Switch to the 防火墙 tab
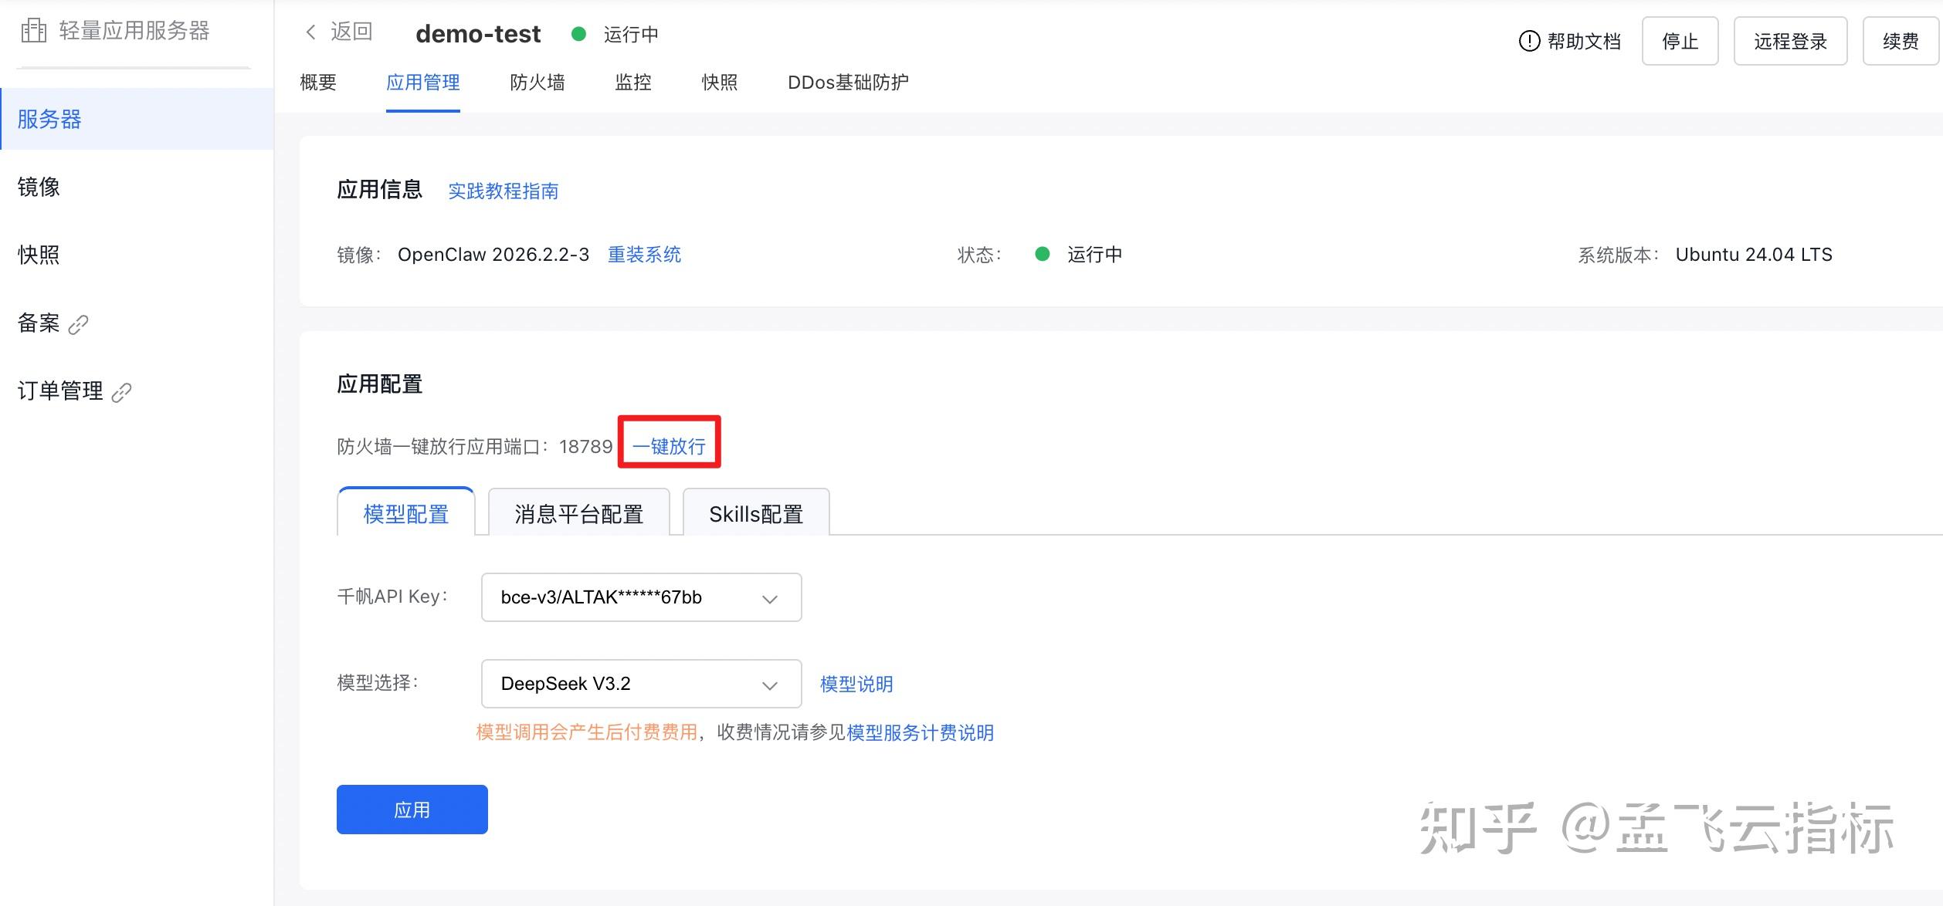Image resolution: width=1943 pixels, height=906 pixels. point(537,83)
